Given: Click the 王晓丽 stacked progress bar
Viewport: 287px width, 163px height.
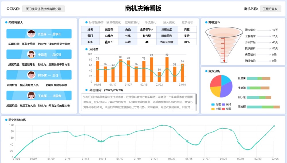Looking at the screenshot, I should point(263,107).
